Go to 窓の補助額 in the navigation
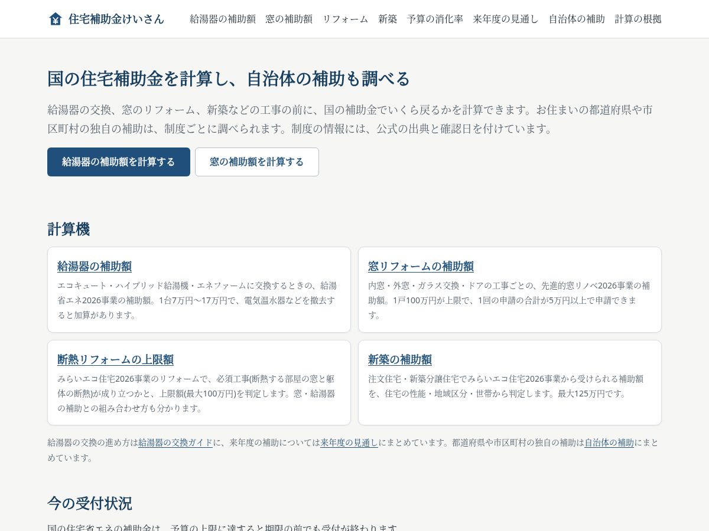 [289, 19]
